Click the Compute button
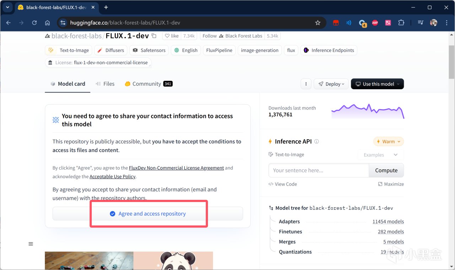Screen dimensions: 455x270 tap(386, 170)
